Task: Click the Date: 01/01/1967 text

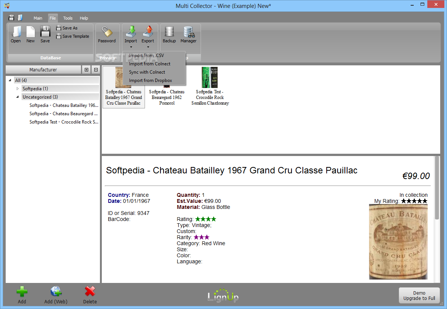Action: [x=129, y=201]
